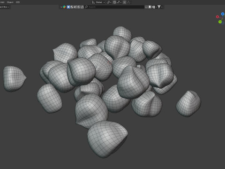Viewport: 225px width, 169px height.
Task: Click the proportional falloff curve icon
Action: [128, 2]
